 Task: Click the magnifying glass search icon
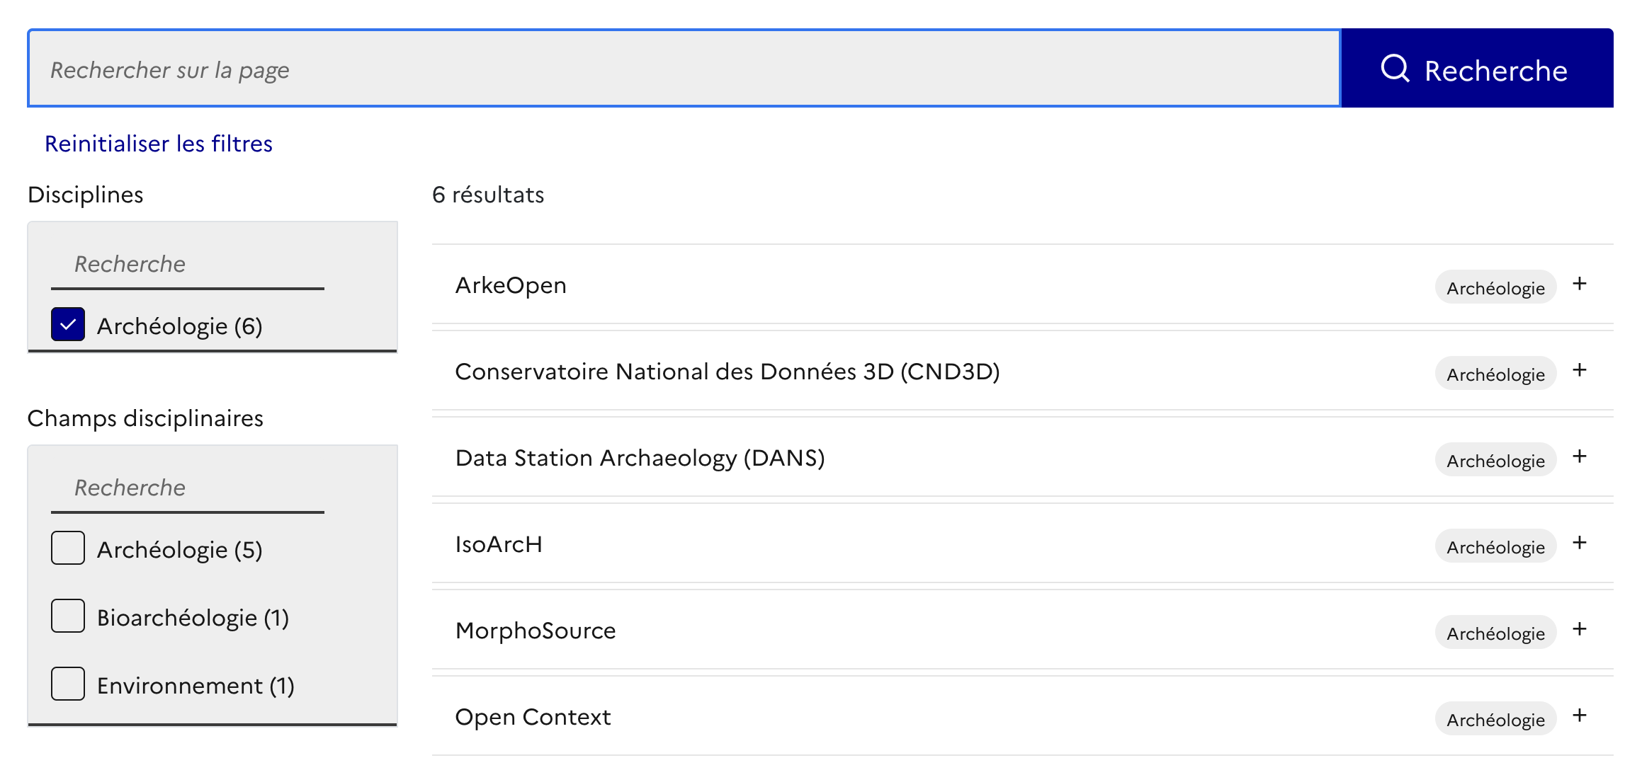[x=1394, y=69]
